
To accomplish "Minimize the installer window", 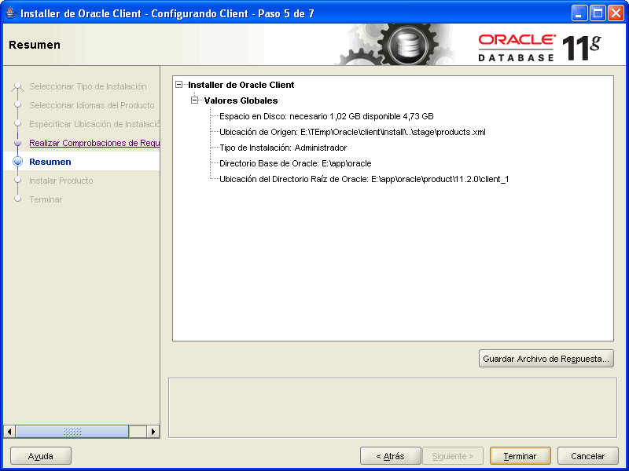I will (579, 13).
